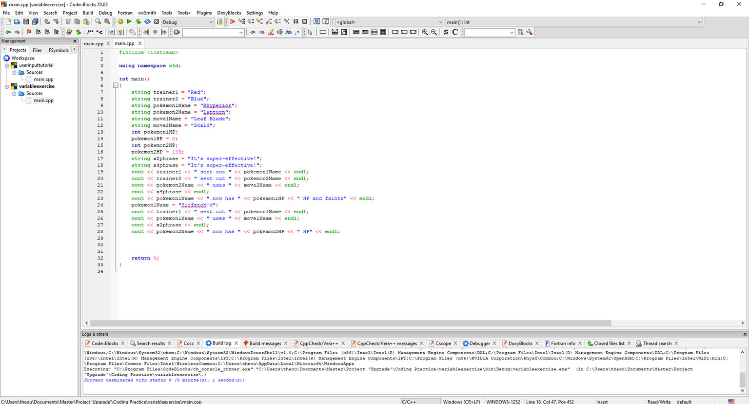The image size is (749, 404).
Task: Open the Thread search log tab
Action: [x=657, y=343]
